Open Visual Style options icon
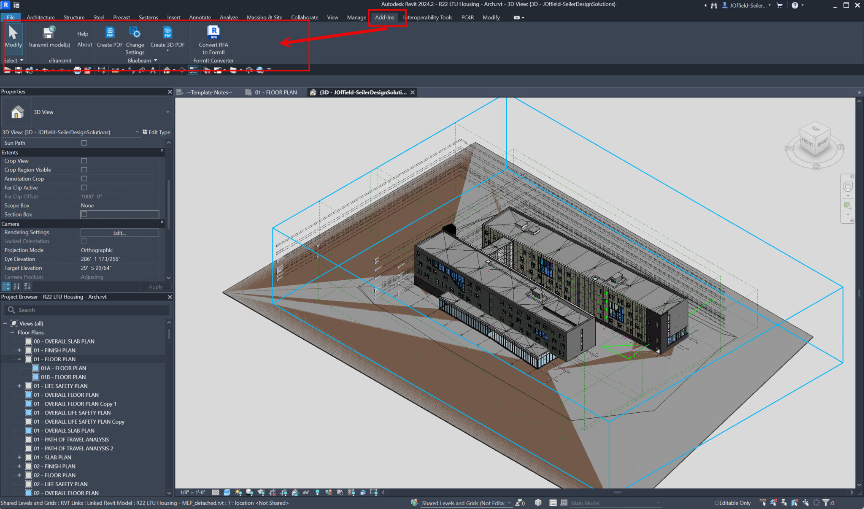Viewport: 864px width, 509px height. [x=227, y=493]
